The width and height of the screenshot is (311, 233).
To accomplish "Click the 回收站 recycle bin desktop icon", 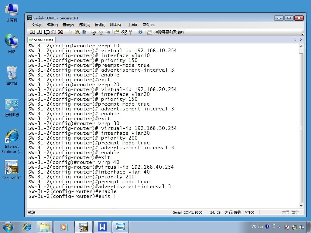I will [x=12, y=75].
